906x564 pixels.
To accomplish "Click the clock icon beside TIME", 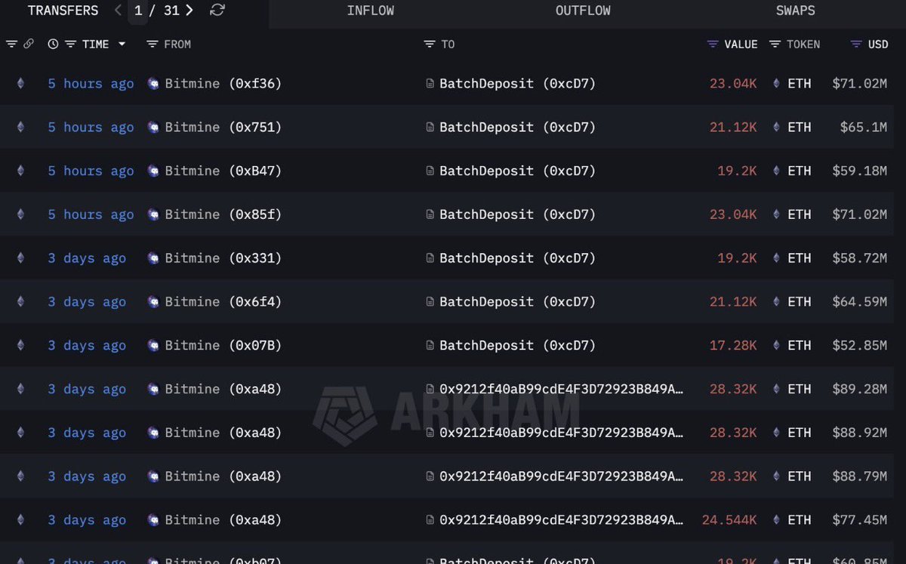I will 53,45.
